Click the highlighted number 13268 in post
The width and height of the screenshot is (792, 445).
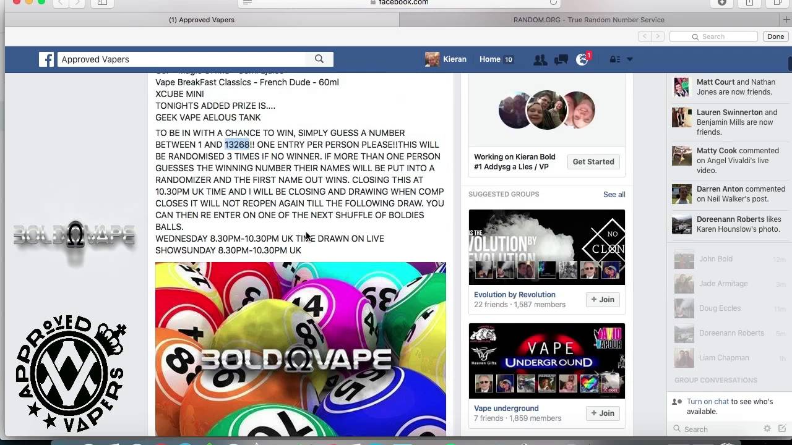[x=237, y=145]
